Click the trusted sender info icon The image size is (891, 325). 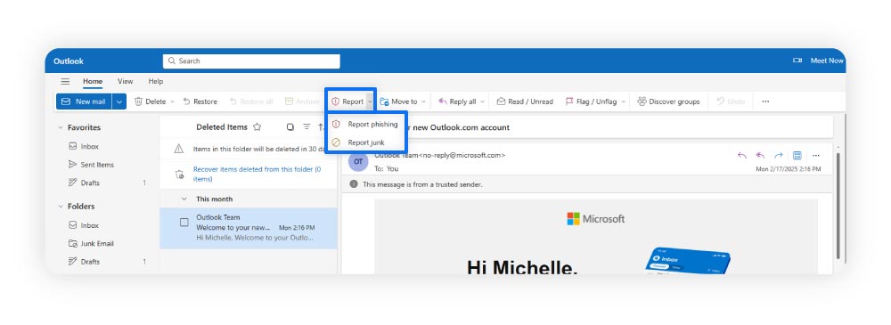pyautogui.click(x=354, y=184)
